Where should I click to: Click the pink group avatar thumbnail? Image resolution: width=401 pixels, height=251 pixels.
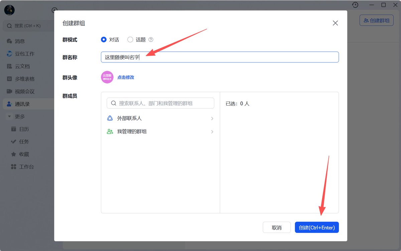[107, 77]
